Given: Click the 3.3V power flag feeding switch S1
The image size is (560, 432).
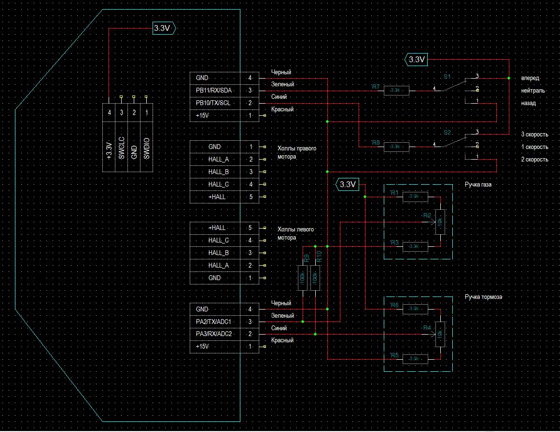Looking at the screenshot, I should click(x=416, y=60).
